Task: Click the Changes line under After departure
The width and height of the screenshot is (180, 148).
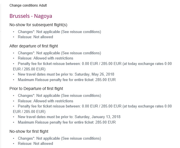Action: coord(59,53)
